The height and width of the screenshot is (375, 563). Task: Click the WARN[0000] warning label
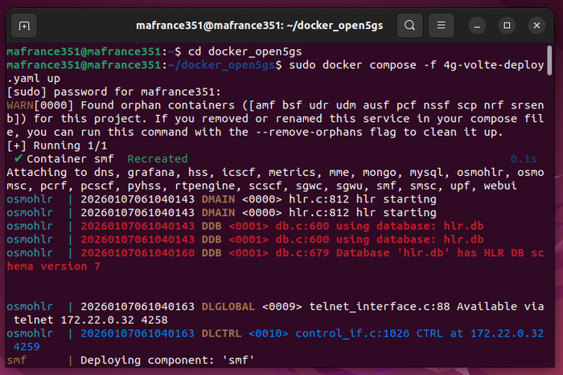36,106
